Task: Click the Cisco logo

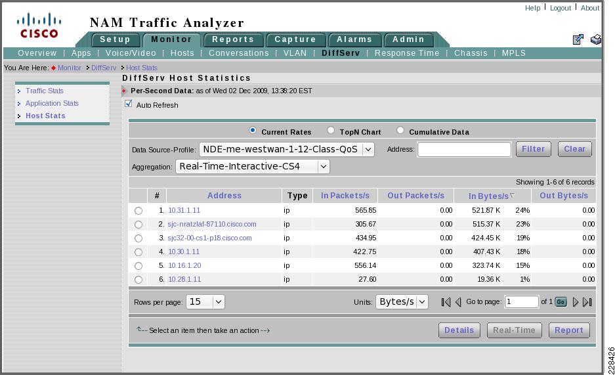Action: [39, 26]
